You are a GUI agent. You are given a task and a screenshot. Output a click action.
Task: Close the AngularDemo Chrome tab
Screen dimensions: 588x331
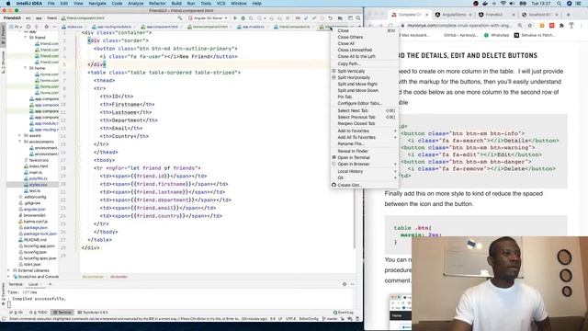(470, 15)
